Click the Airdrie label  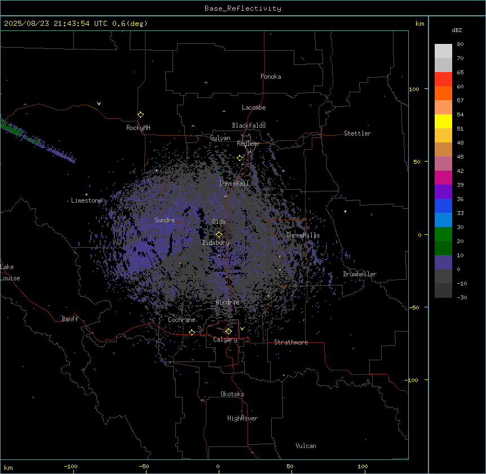pos(228,302)
